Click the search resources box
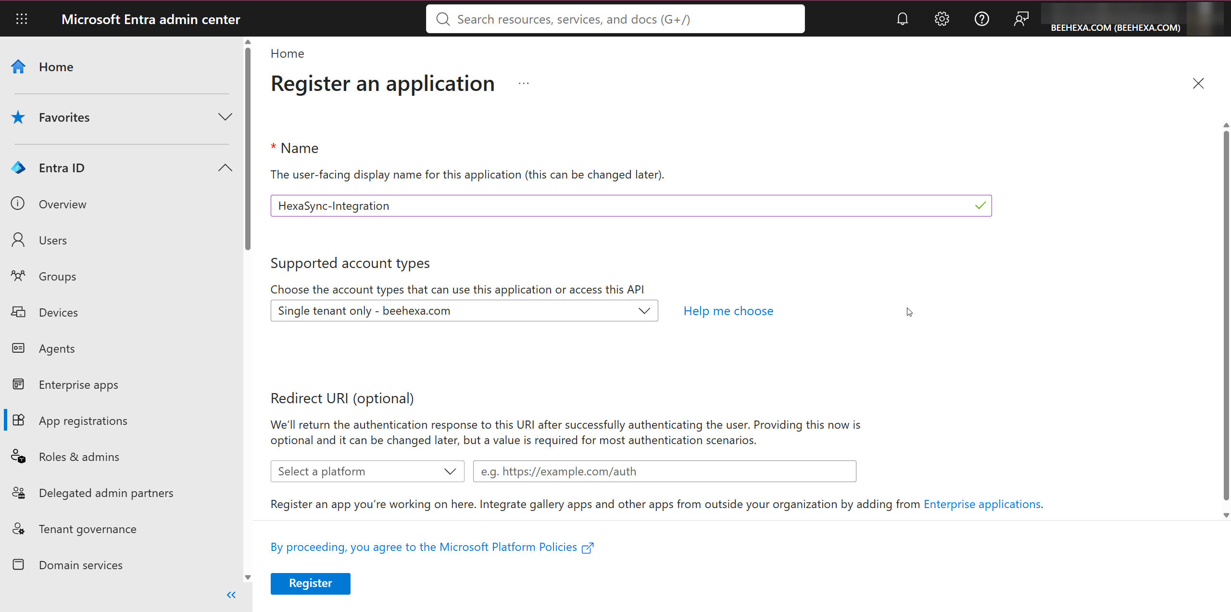This screenshot has width=1231, height=612. [x=615, y=19]
